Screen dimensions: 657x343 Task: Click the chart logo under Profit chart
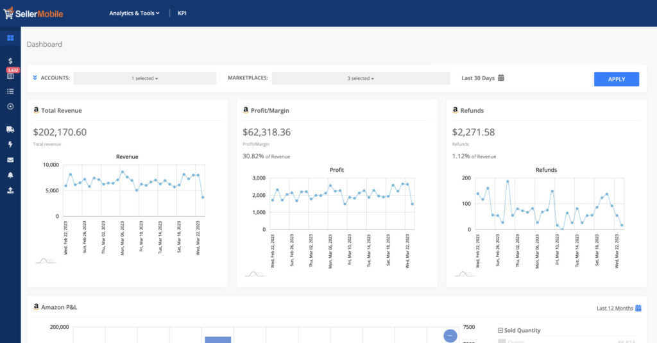[x=255, y=274]
